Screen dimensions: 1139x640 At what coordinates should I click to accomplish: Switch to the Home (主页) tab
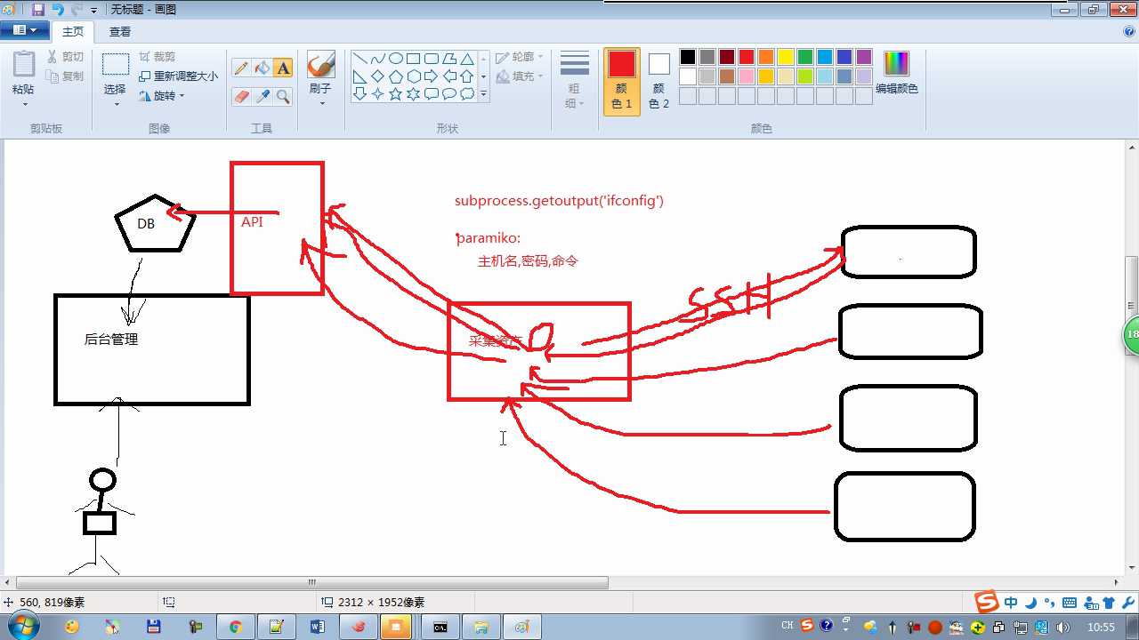tap(73, 32)
